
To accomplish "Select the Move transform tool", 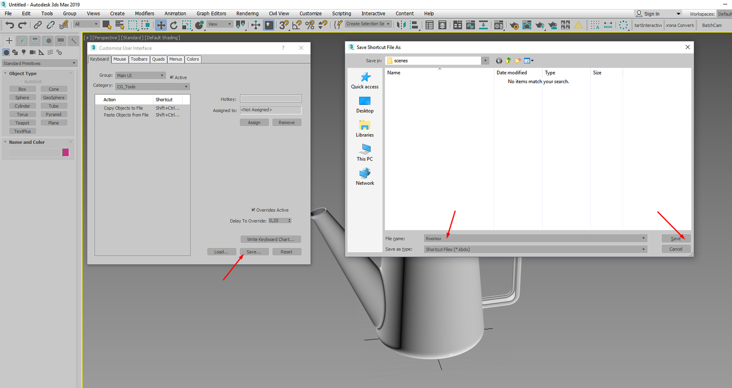I will [x=161, y=25].
